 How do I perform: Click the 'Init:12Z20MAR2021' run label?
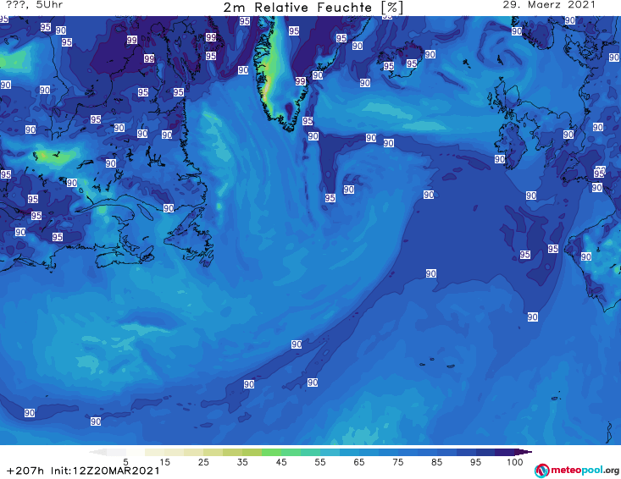(105, 471)
